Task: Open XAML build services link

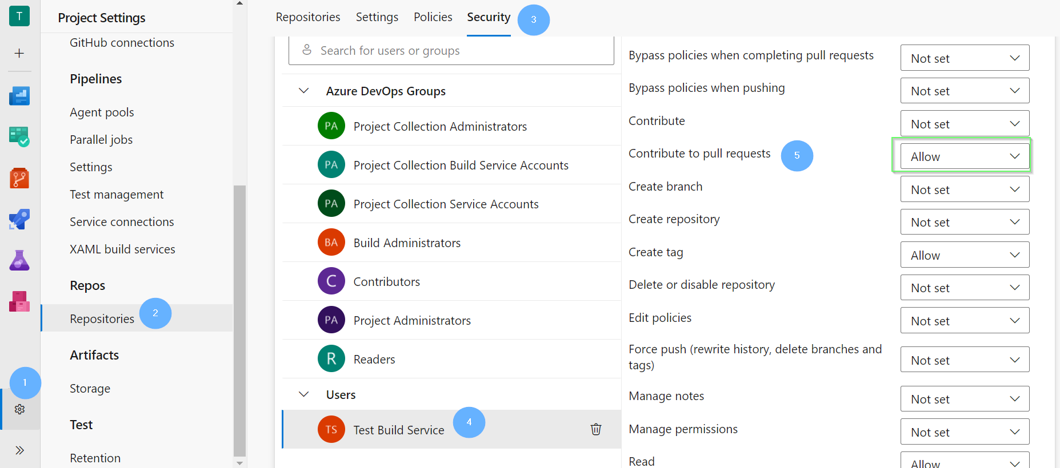Action: point(122,249)
